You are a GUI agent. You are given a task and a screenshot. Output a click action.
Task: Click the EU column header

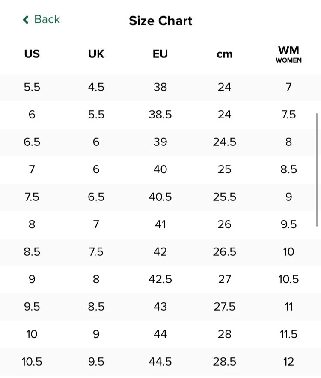pyautogui.click(x=160, y=54)
